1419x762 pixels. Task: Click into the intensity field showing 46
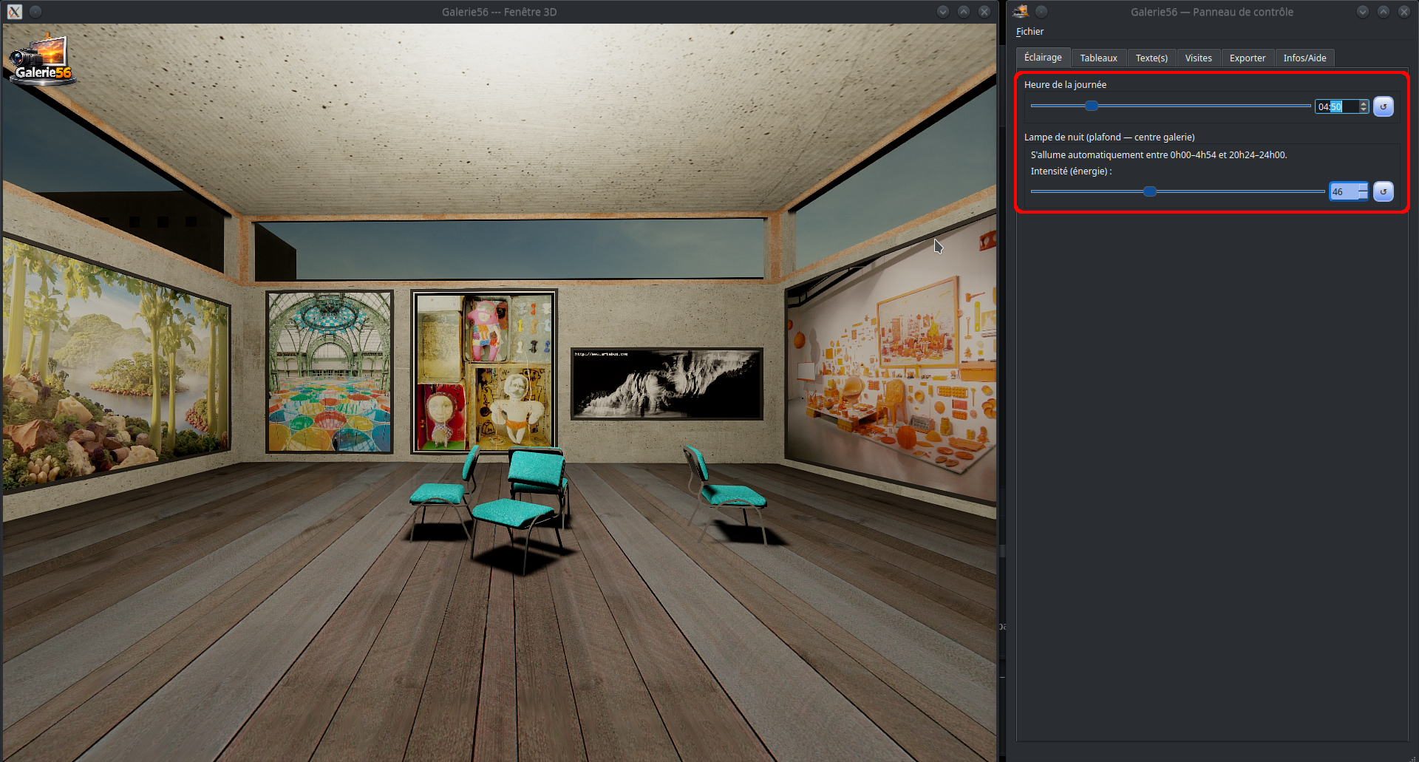(1344, 191)
